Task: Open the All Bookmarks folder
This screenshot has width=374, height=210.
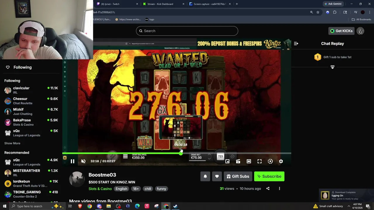Action: [x=361, y=20]
